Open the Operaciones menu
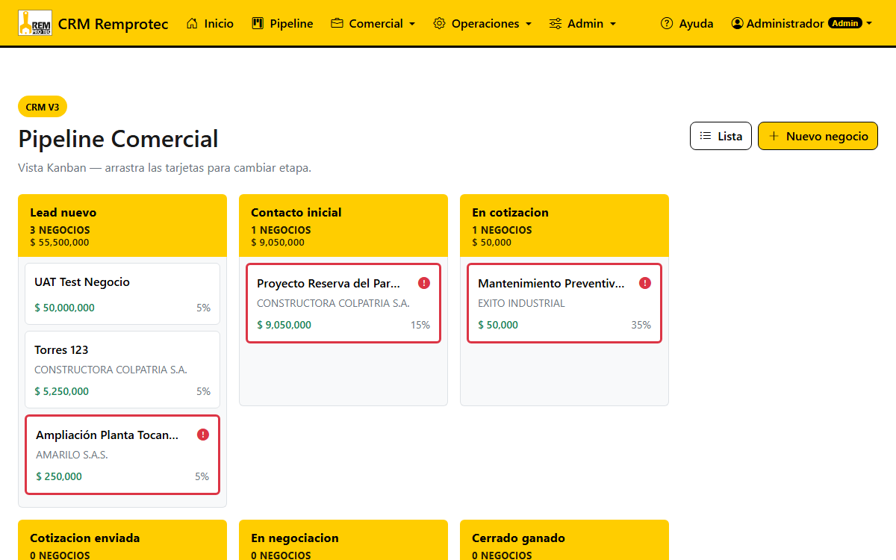The height and width of the screenshot is (560, 896). point(482,23)
